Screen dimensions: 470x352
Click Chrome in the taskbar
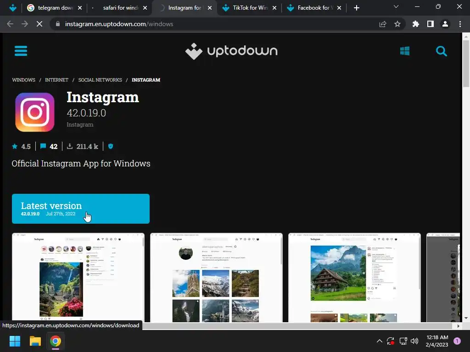(56, 341)
